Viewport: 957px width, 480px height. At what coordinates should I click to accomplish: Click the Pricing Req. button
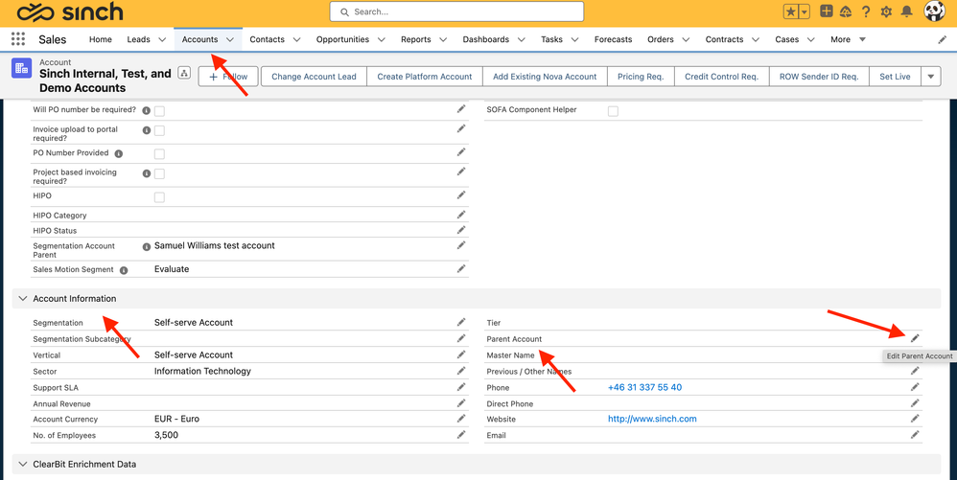point(641,77)
